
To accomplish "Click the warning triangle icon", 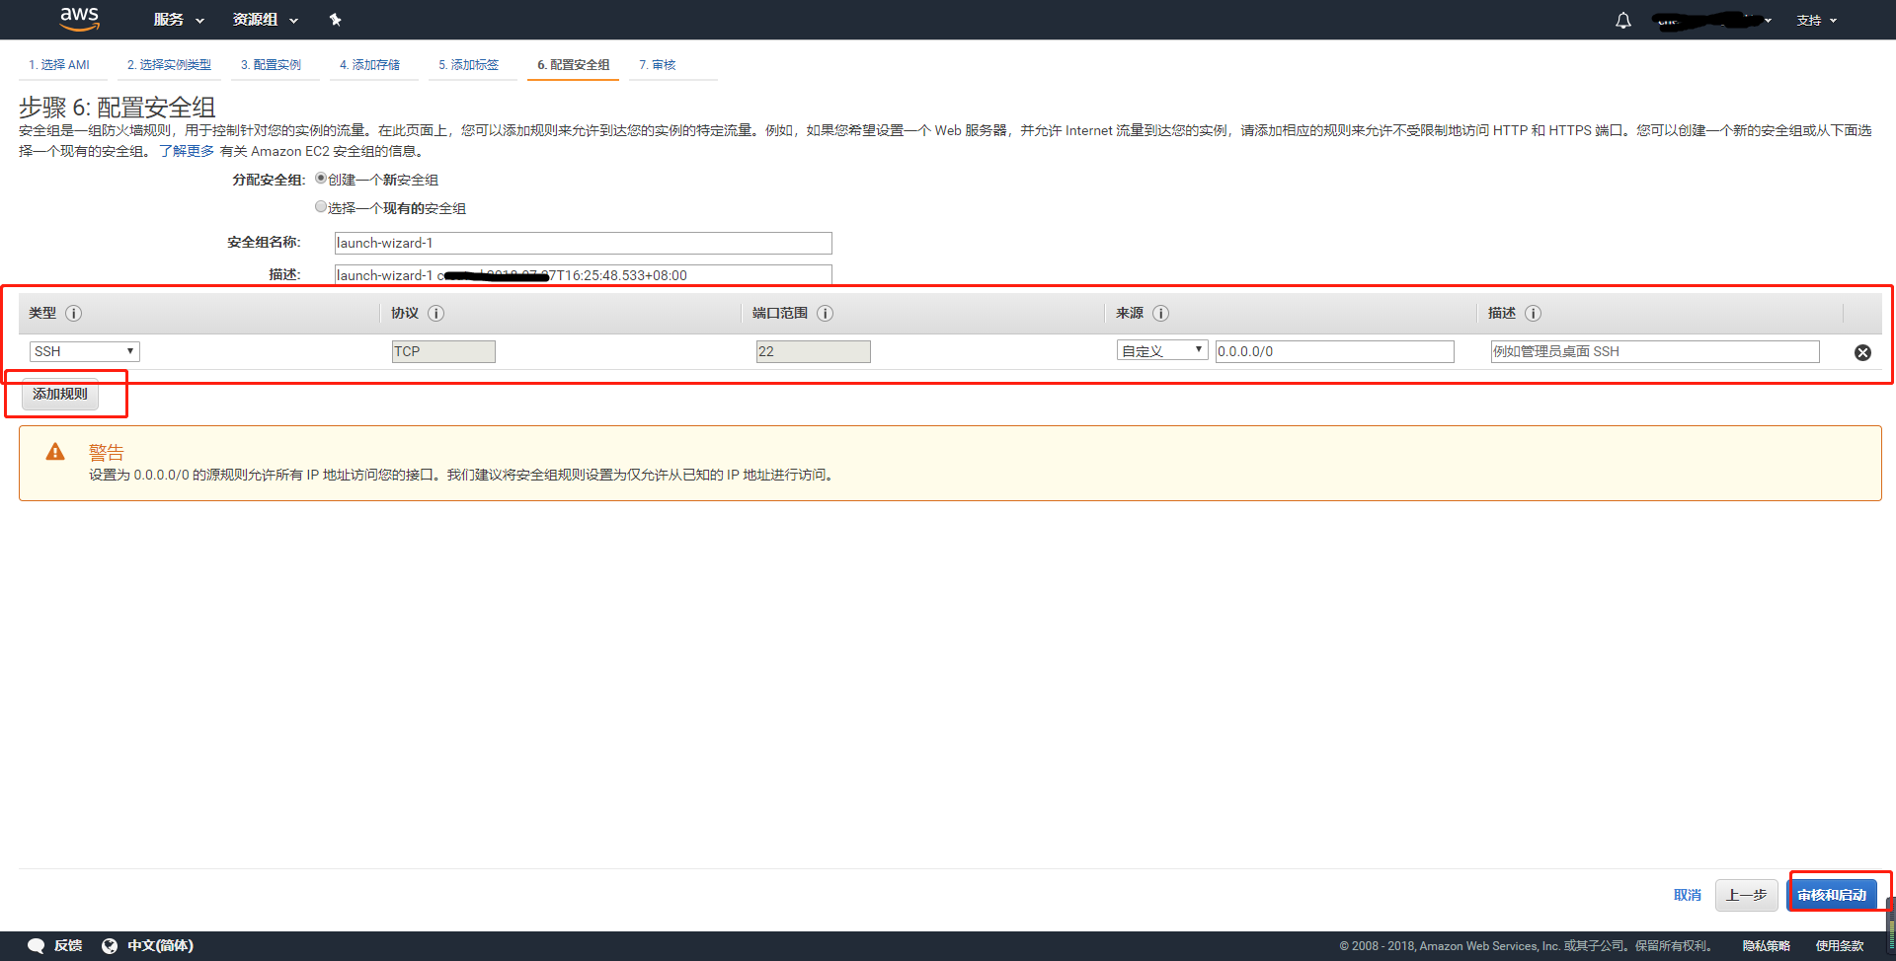I will click(x=55, y=452).
